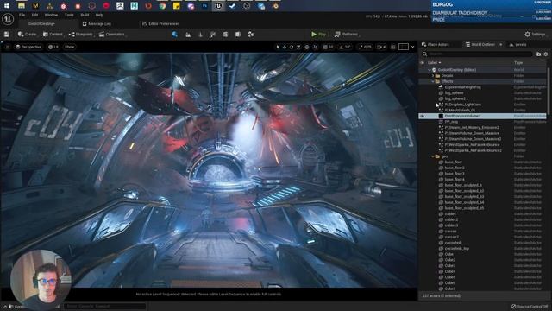This screenshot has width=552, height=311.
Task: Click the surface snapping icon in viewport
Action: coord(316,47)
